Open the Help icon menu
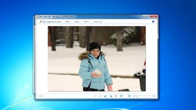 (153, 22)
